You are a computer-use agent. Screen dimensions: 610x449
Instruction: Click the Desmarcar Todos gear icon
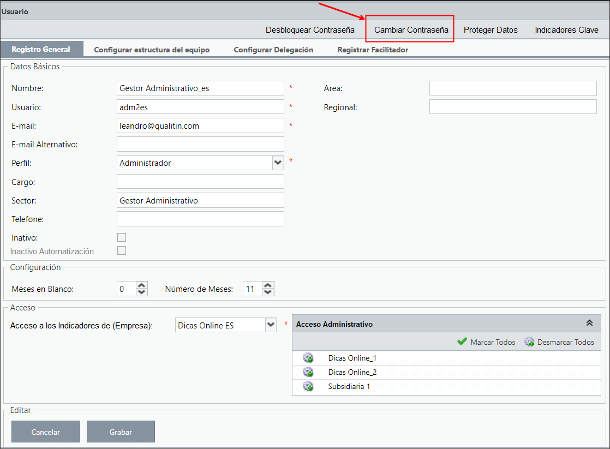529,342
